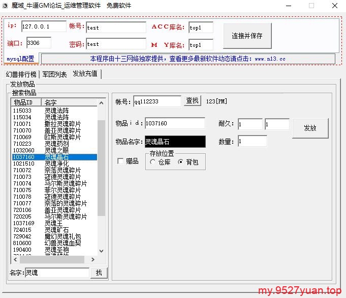Focus the mysql 帐号 field containing test
346x298 pixels.
116,28
